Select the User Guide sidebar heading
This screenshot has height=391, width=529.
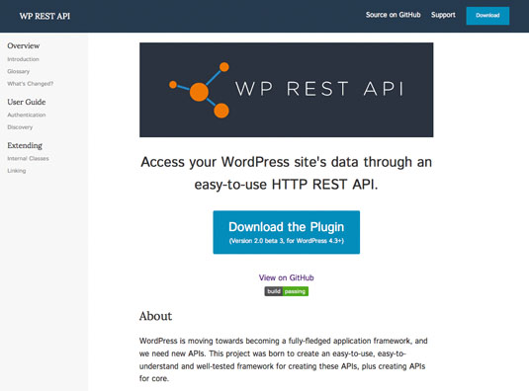tap(27, 102)
